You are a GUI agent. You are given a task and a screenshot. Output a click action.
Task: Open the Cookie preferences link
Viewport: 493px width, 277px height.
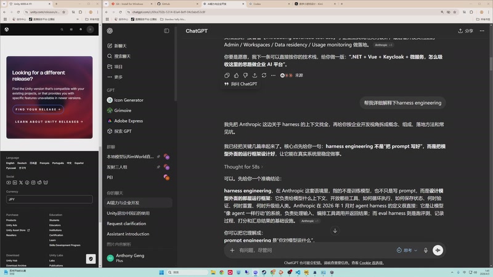[x=371, y=263]
